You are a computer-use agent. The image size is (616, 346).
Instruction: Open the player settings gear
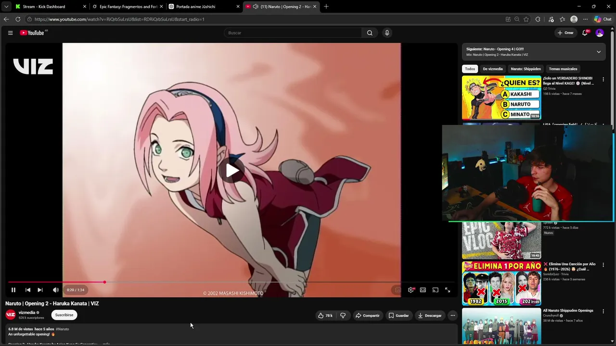411,290
